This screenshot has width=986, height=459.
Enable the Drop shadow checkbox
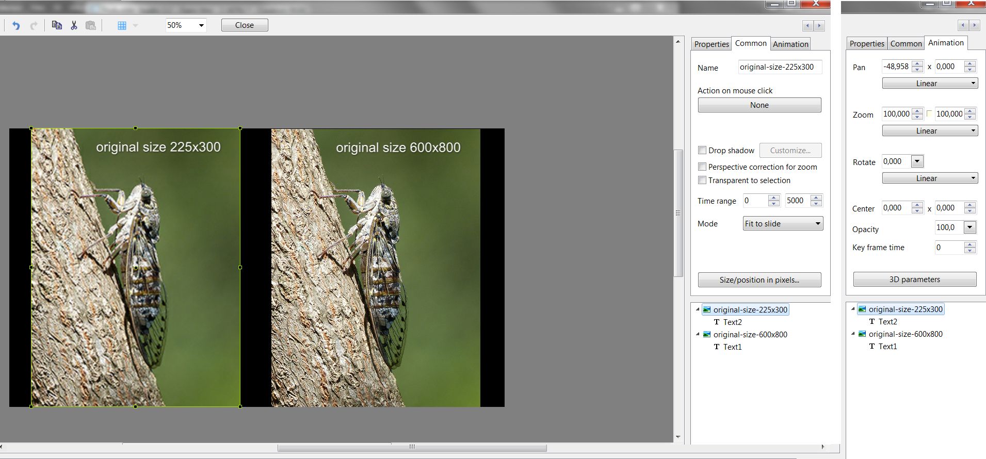pos(702,151)
